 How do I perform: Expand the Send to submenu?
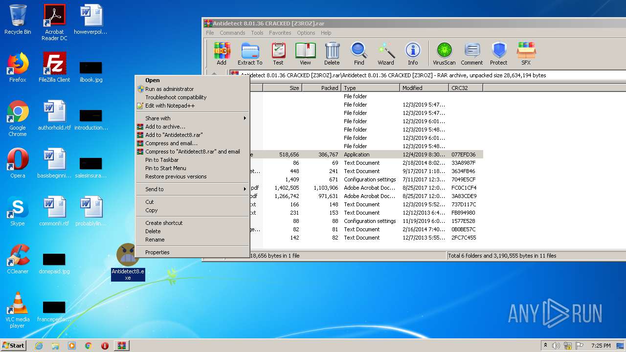tap(192, 189)
